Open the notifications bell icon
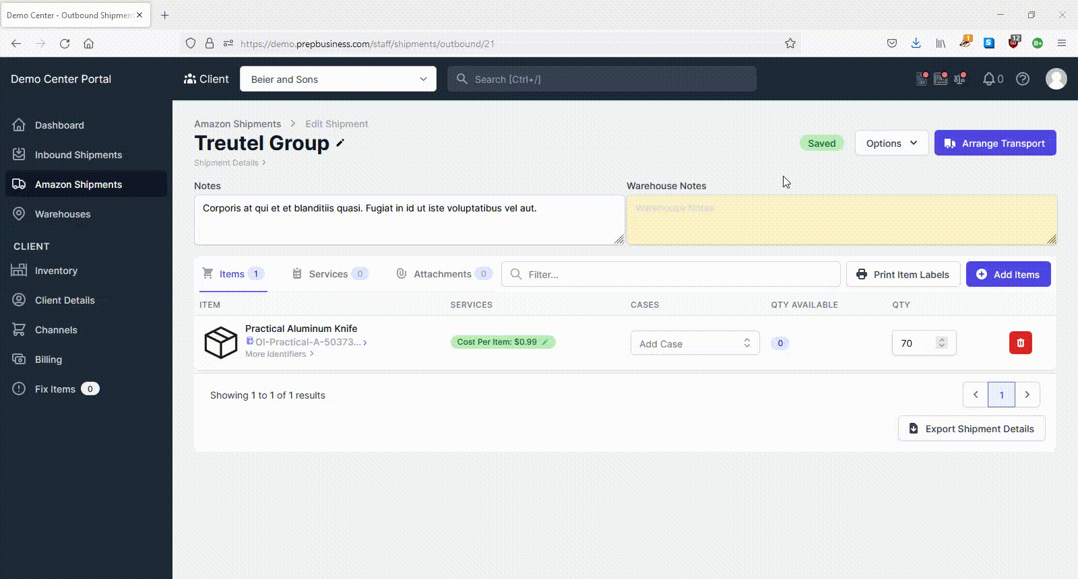Image resolution: width=1078 pixels, height=579 pixels. 988,79
